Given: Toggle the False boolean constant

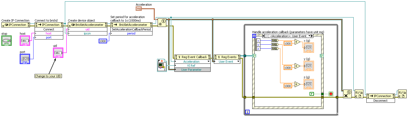Looking at the screenshot, I should (312, 94).
